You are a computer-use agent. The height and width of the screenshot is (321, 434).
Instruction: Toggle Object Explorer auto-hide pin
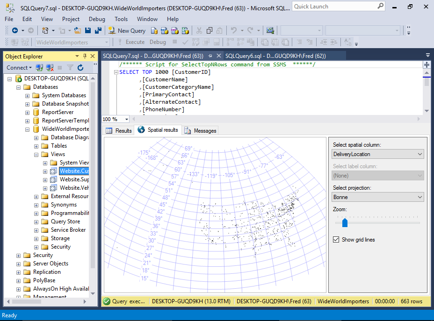84,56
